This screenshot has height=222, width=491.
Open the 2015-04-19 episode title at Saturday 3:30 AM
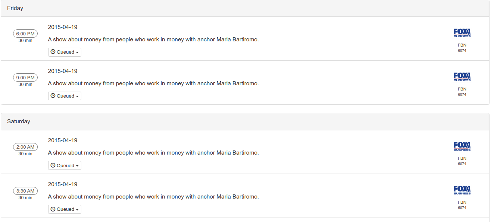[63, 184]
